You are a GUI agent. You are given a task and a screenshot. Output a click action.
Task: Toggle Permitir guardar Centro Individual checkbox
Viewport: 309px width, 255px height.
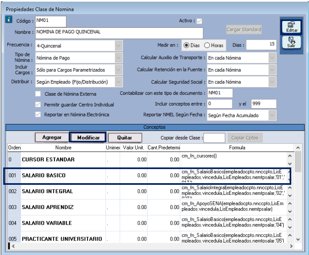38,105
